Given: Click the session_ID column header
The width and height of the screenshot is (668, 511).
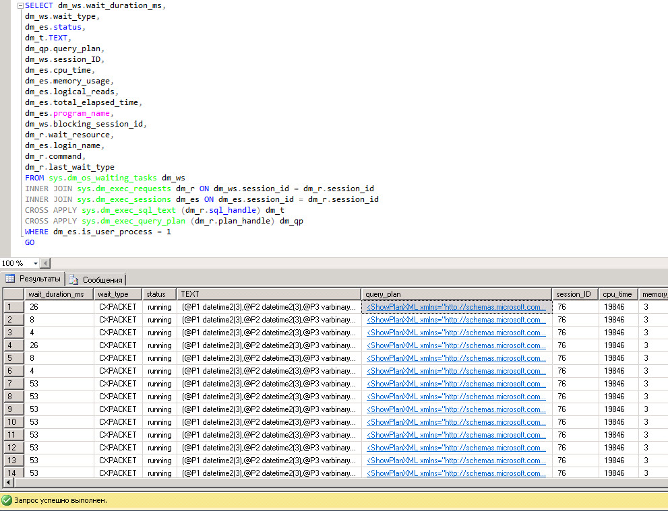Looking at the screenshot, I should coord(574,294).
